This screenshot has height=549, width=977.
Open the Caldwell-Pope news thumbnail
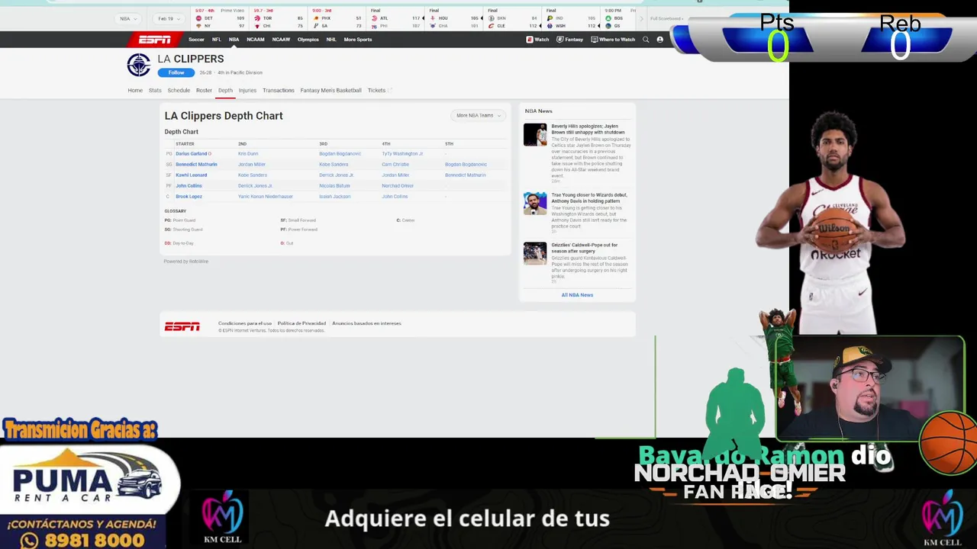pos(535,253)
